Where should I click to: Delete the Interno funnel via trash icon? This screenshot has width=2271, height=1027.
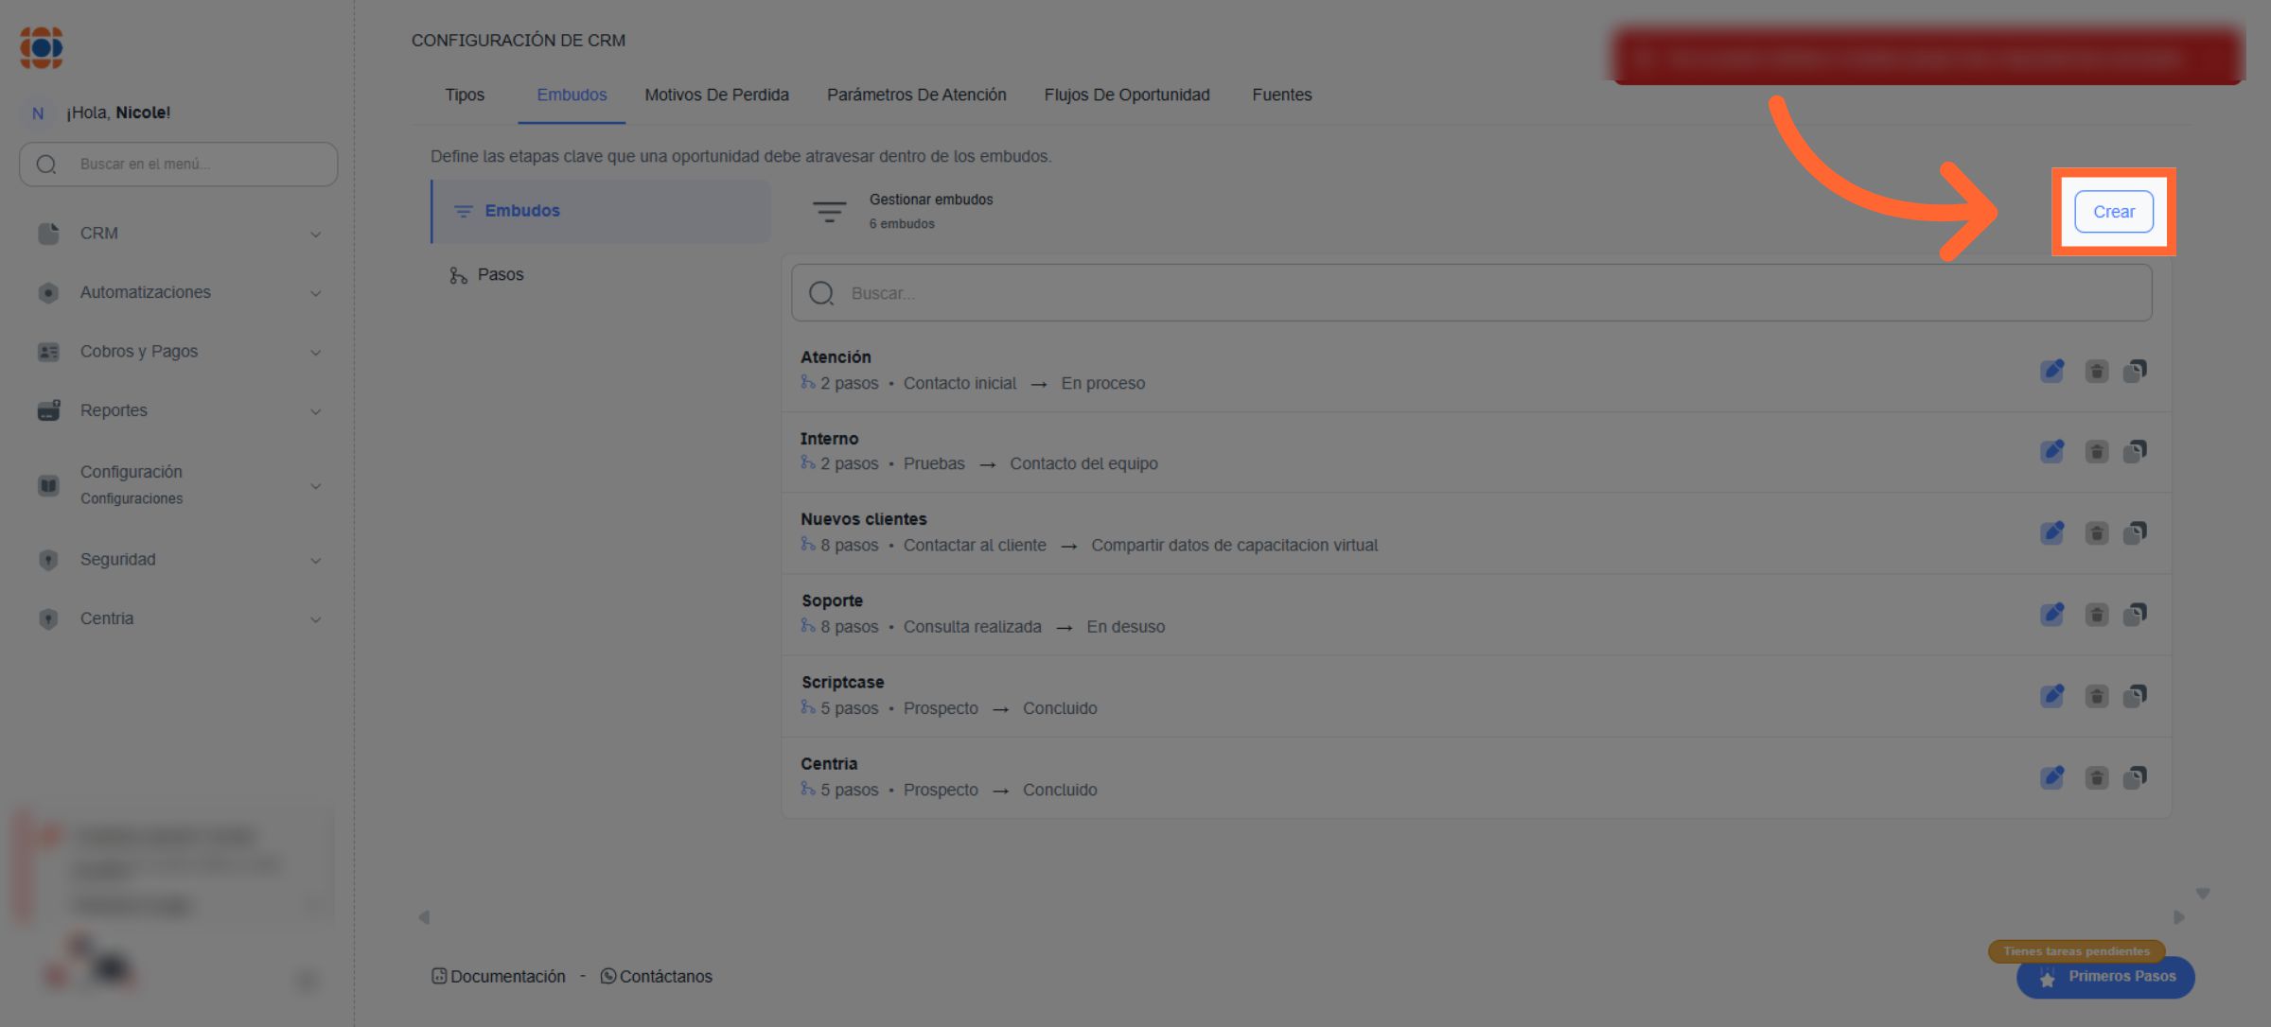coord(2096,452)
